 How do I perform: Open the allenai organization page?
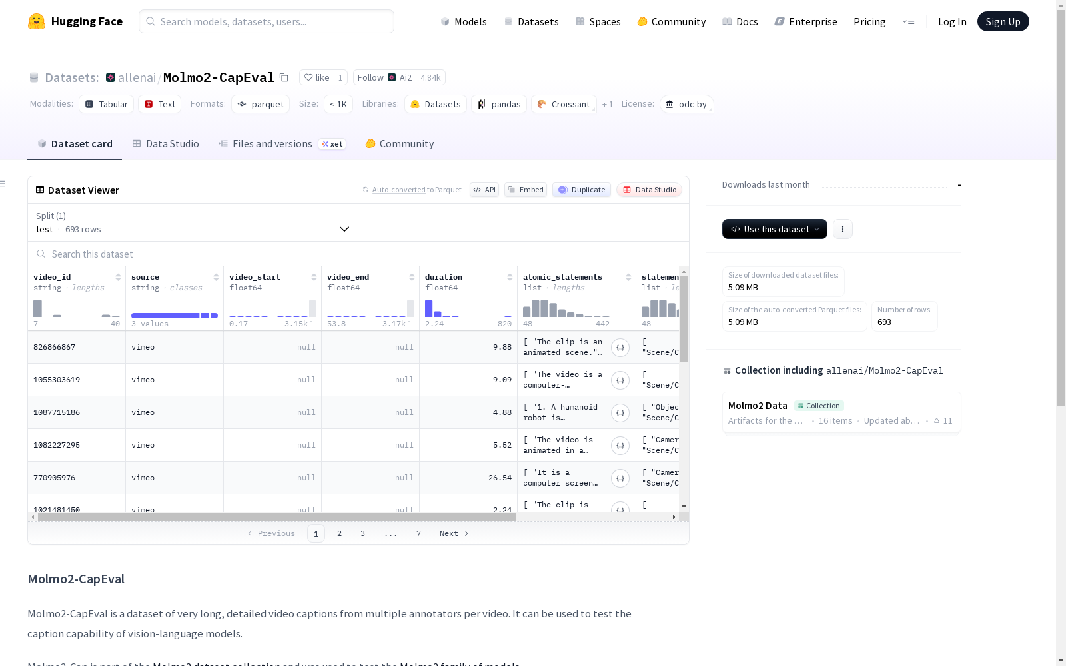[137, 77]
